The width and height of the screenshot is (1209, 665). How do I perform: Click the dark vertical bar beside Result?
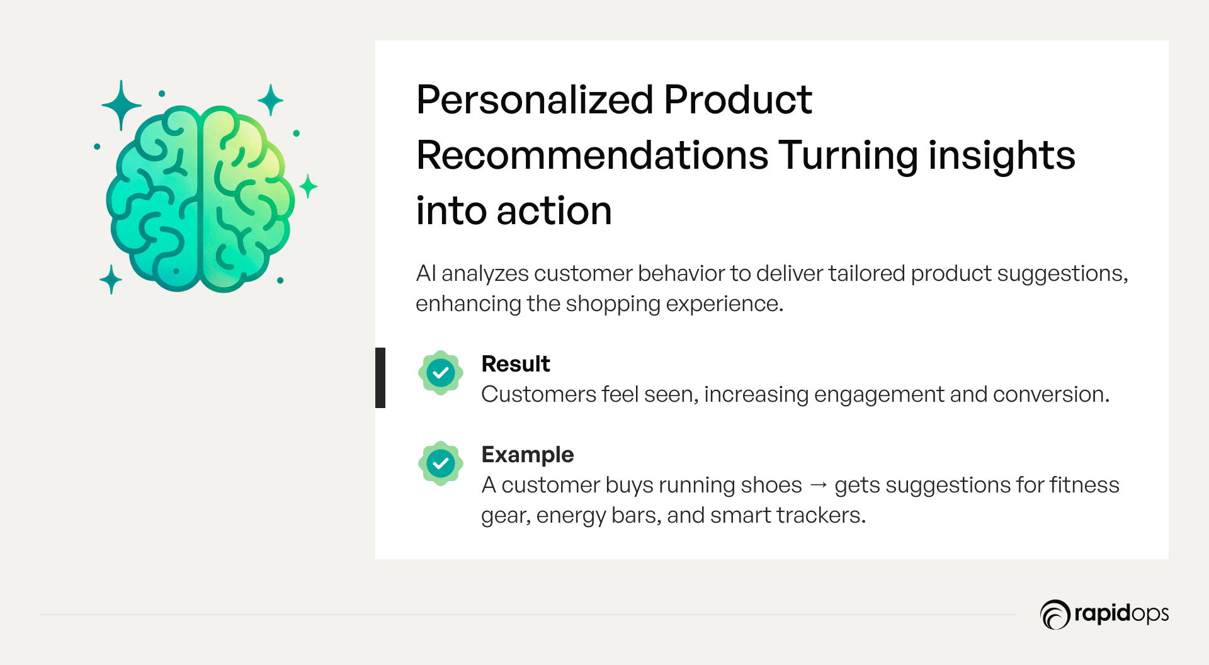[380, 378]
